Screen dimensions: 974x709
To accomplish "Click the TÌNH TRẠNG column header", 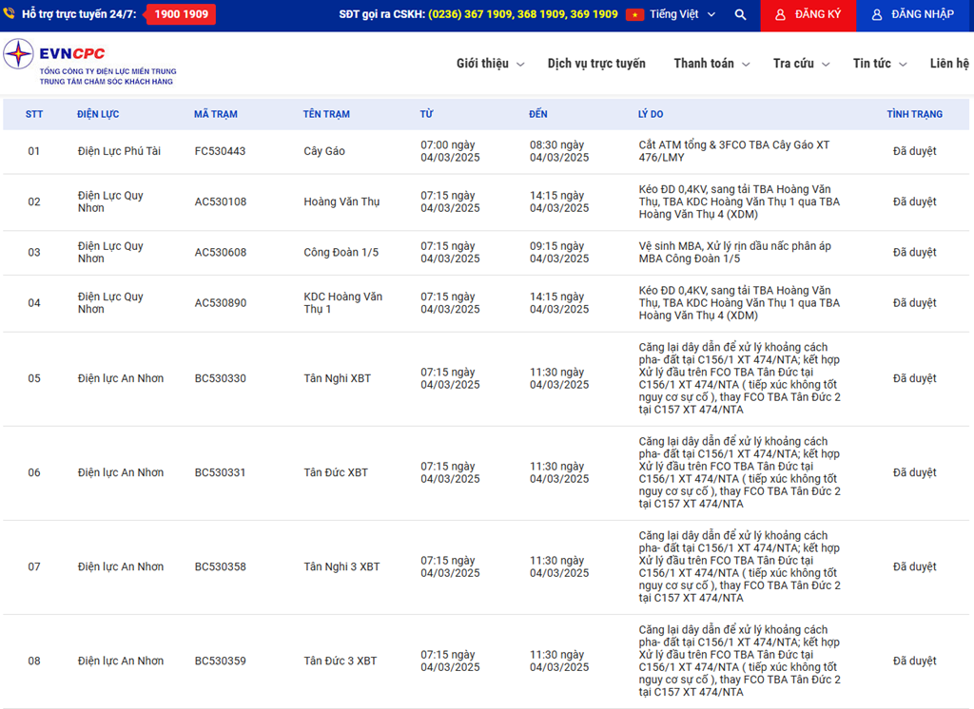I will [914, 114].
